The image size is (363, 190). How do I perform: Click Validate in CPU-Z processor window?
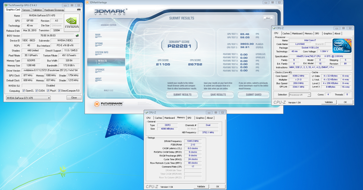tap(329, 102)
